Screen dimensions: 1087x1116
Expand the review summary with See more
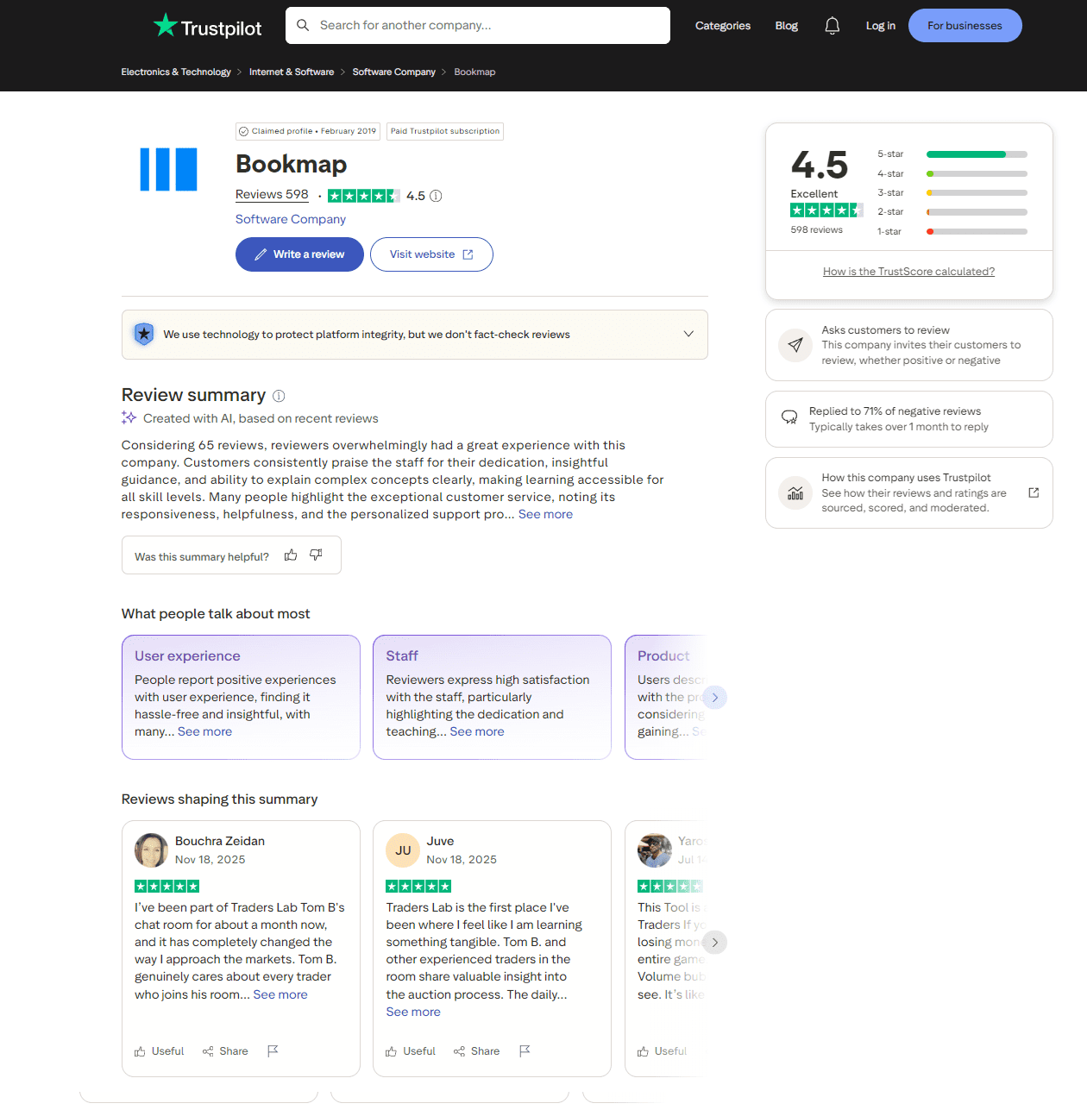click(545, 514)
